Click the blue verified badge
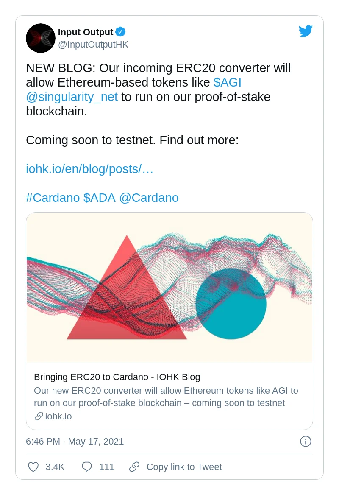Viewport: 339px width, 495px height. coord(121,32)
